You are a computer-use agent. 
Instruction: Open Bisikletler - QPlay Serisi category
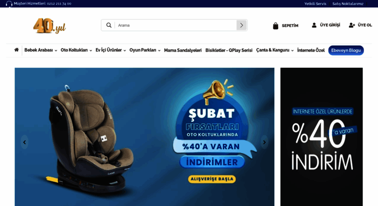tap(229, 50)
